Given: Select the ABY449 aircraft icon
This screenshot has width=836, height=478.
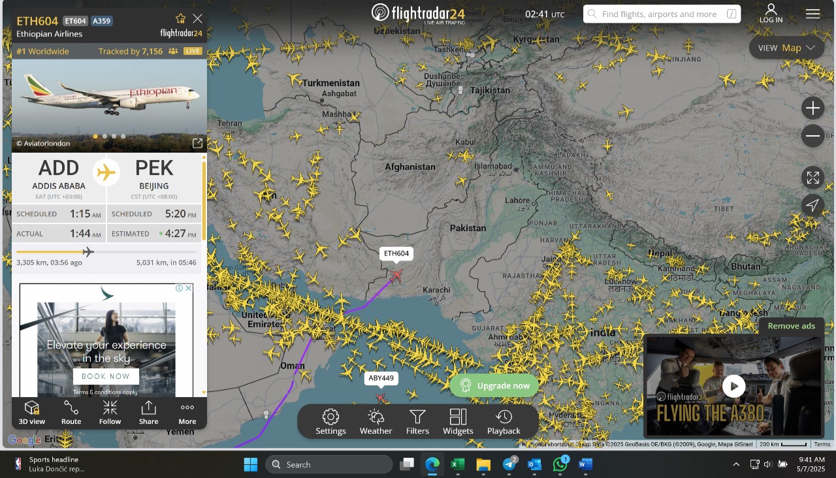Looking at the screenshot, I should coord(381,397).
